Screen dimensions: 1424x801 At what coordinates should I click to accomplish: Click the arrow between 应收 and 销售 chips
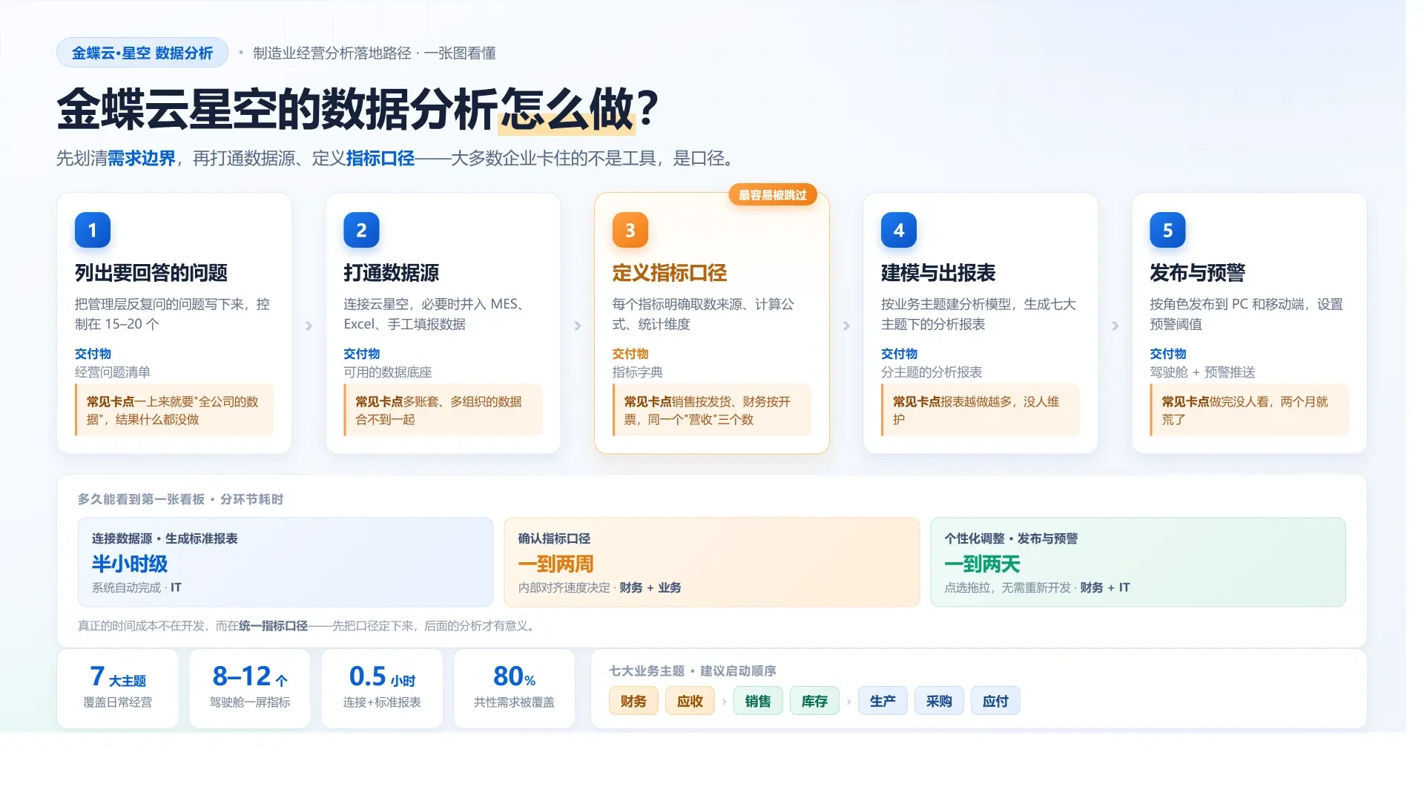(724, 702)
